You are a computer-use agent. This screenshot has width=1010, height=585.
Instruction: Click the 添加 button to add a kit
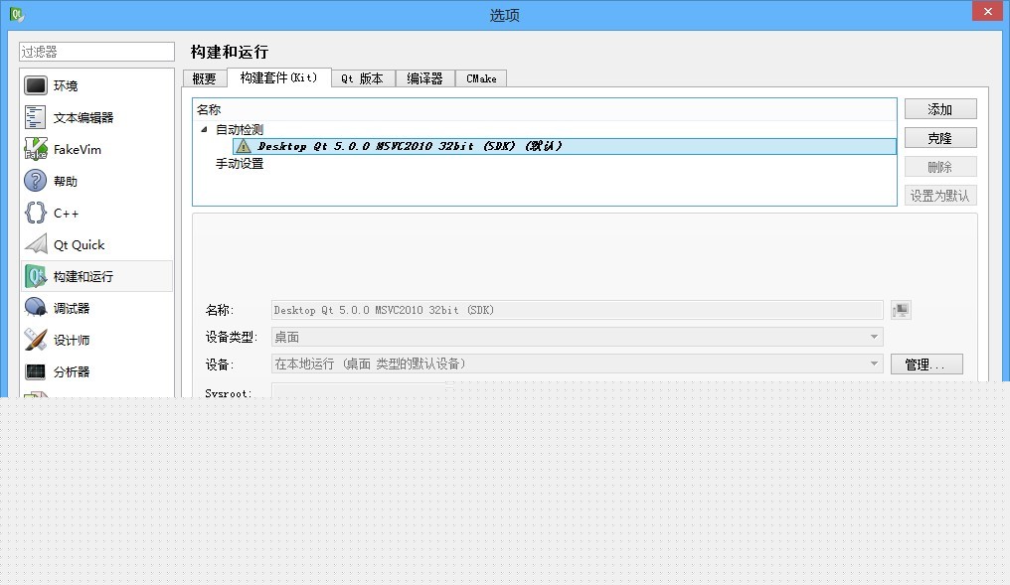coord(940,108)
